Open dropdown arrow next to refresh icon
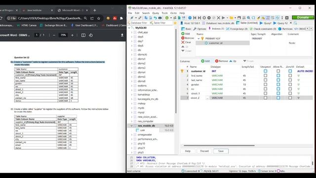 pos(171,18)
